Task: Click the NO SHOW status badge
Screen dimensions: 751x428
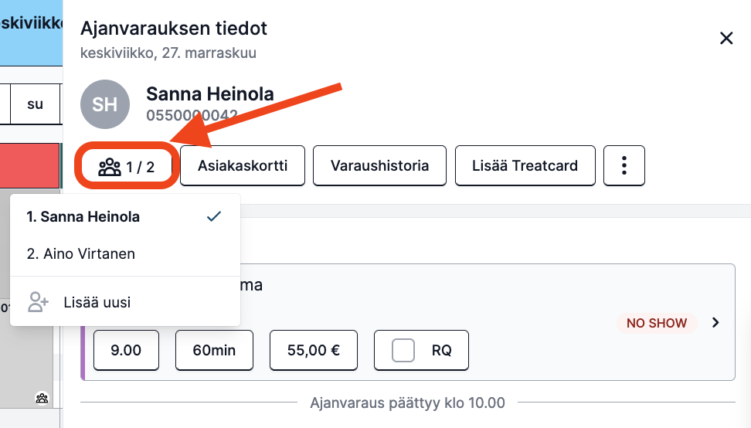Action: [x=657, y=323]
